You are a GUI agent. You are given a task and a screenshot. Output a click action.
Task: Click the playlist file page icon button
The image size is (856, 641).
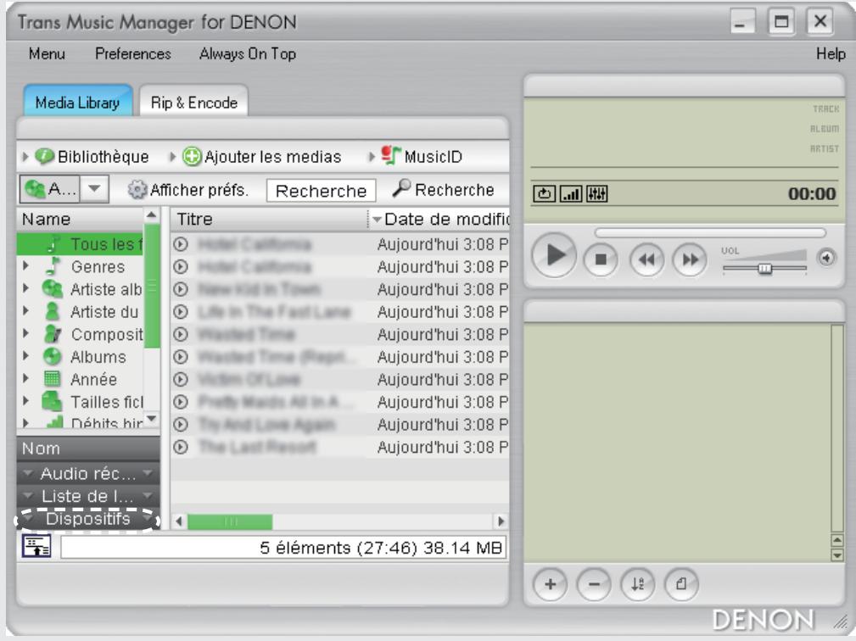click(681, 584)
